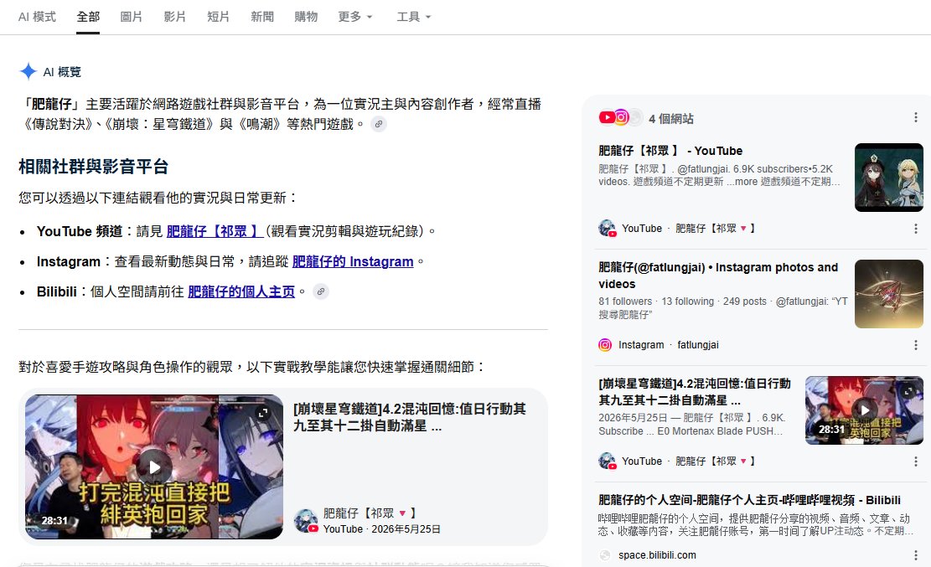Open sidebar result 肥龍仔的个人空间 Bilibili
Viewport: 931px width, 567px height.
(x=749, y=500)
